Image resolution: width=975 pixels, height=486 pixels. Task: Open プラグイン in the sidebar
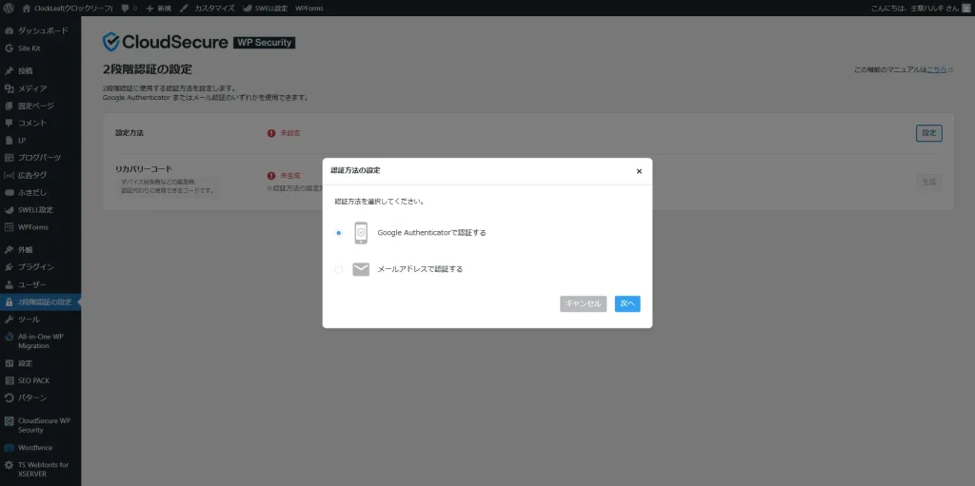(x=35, y=267)
